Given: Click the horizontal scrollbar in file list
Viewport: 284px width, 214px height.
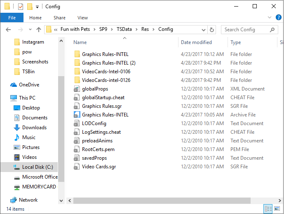Looking at the screenshot, I should click(161, 200).
